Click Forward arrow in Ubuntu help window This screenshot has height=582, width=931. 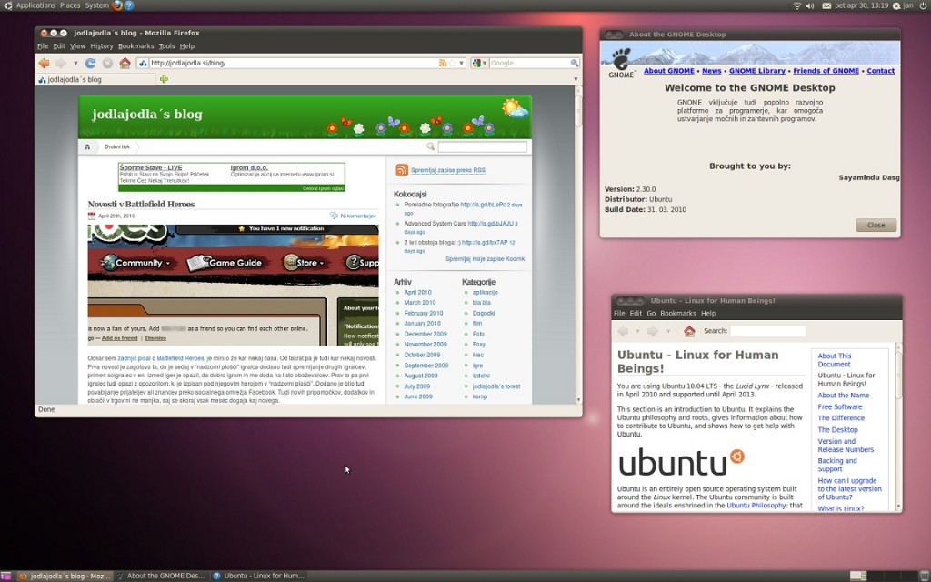click(652, 331)
